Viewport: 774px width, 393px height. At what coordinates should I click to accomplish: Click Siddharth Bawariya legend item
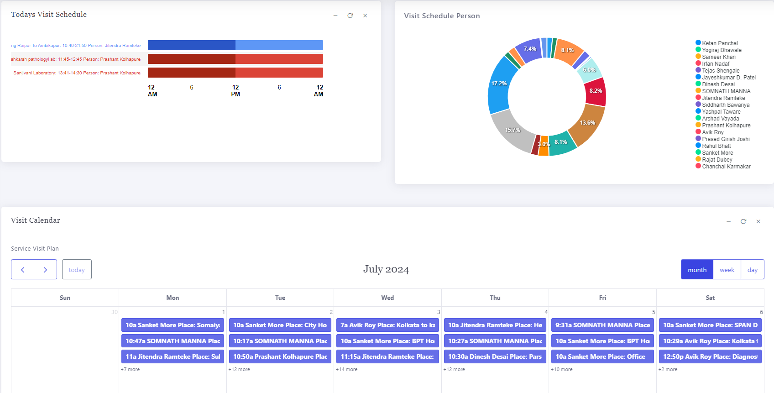(x=723, y=105)
